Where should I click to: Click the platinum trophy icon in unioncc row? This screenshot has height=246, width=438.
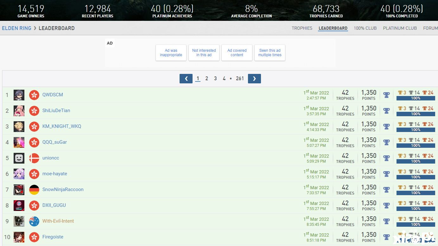click(x=386, y=158)
